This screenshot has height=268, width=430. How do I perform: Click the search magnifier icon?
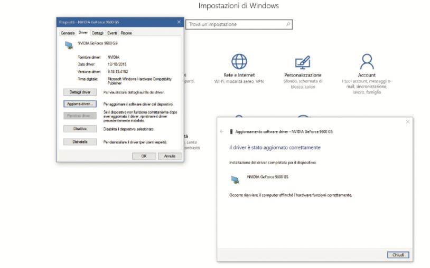pos(288,24)
